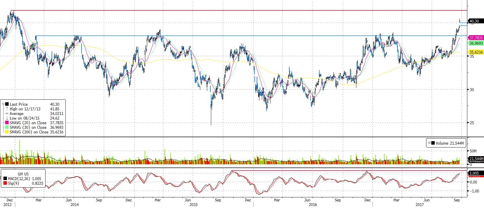Click the High marker icon in legend

coord(7,109)
